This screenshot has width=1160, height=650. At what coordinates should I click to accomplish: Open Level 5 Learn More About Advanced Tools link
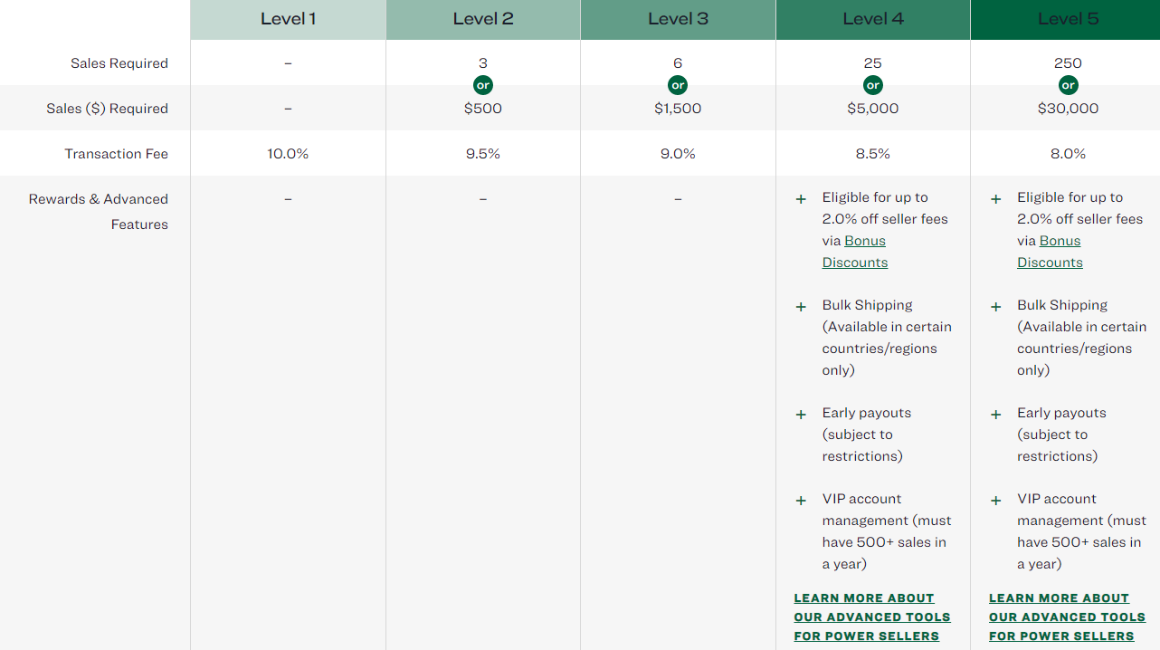click(1068, 617)
